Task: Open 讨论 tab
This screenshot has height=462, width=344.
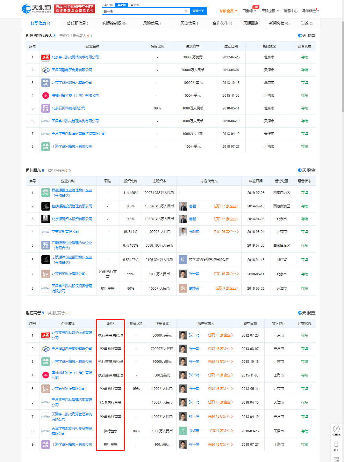Action: (307, 23)
